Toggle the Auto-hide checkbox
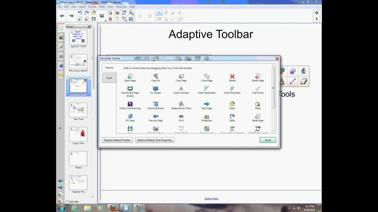 (67, 202)
